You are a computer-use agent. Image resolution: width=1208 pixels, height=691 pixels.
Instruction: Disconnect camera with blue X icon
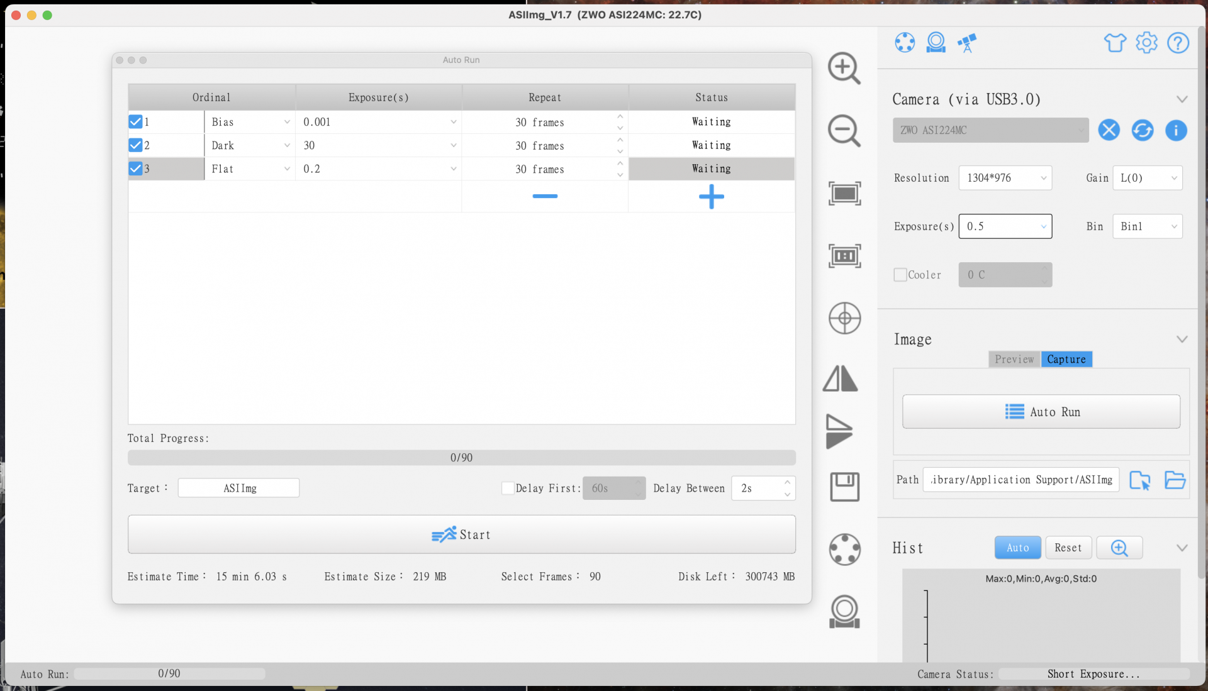1109,130
